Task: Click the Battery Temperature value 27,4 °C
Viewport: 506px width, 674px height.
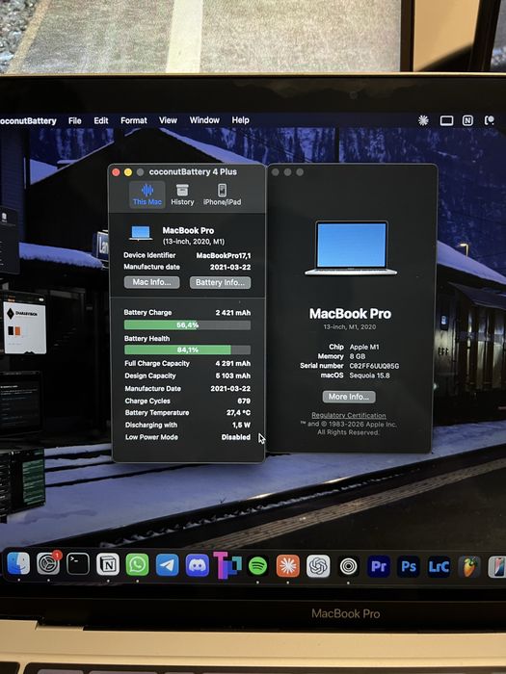Action: 238,413
